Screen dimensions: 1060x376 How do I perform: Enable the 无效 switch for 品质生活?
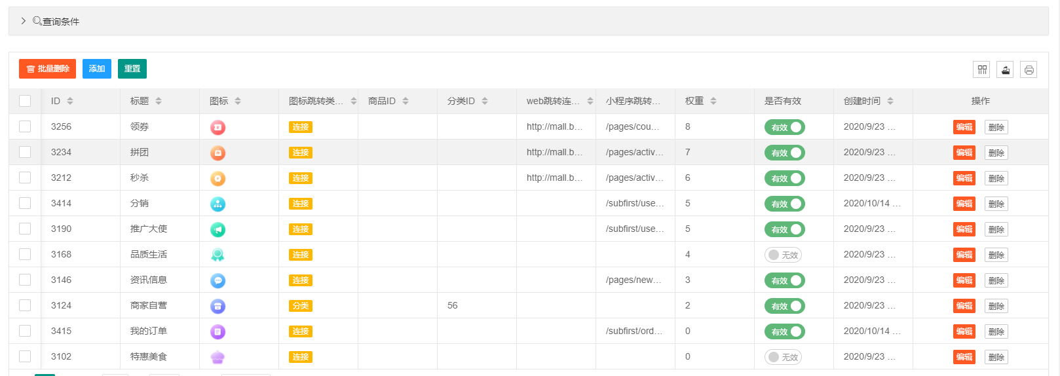(783, 255)
